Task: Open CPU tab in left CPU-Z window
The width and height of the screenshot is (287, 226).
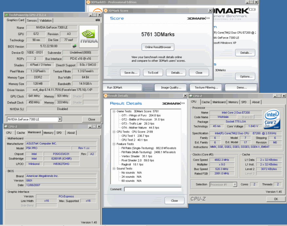Action: point(9,133)
